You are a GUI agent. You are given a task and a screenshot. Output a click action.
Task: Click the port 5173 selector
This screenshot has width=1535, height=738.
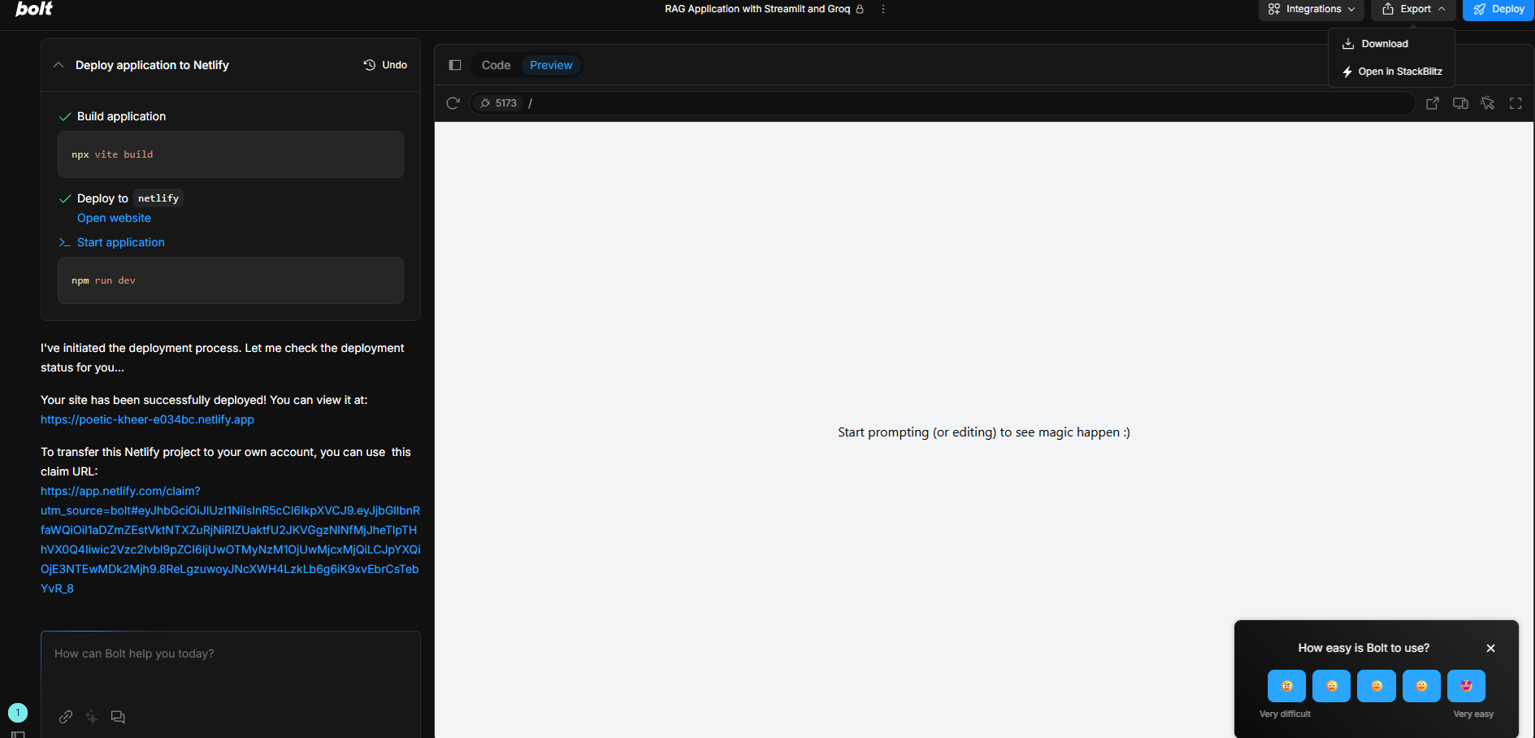tap(498, 103)
